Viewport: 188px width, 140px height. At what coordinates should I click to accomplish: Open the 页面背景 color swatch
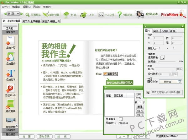point(121,119)
